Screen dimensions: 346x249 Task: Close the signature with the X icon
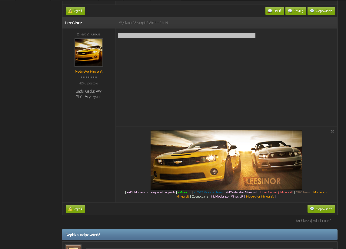point(332,132)
